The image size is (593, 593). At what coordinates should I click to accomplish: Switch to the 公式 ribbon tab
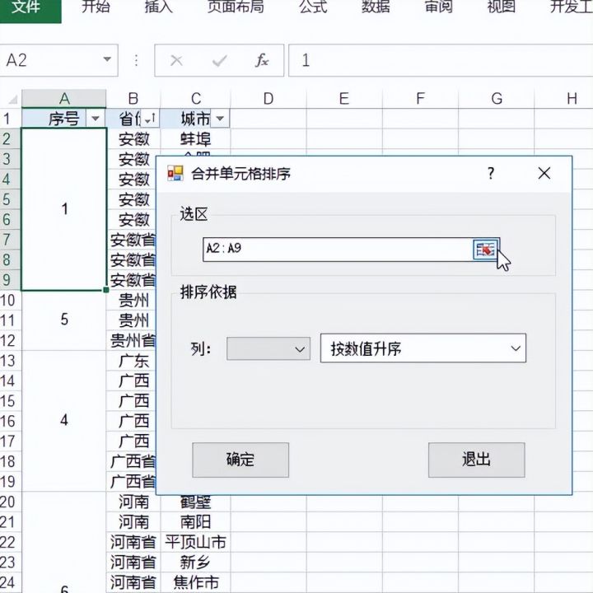click(313, 7)
